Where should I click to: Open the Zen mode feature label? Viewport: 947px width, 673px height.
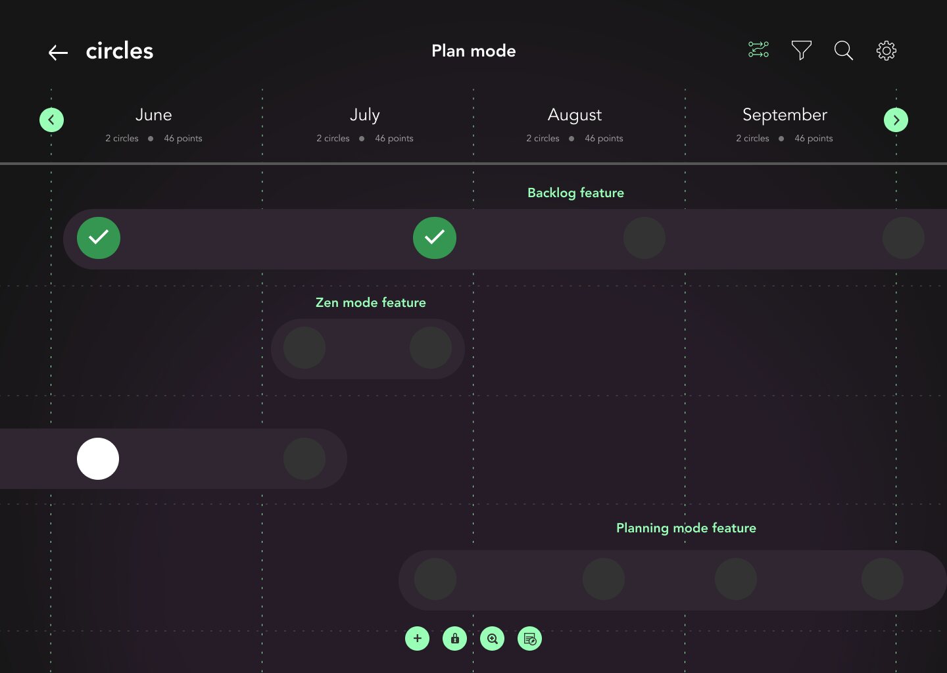371,302
